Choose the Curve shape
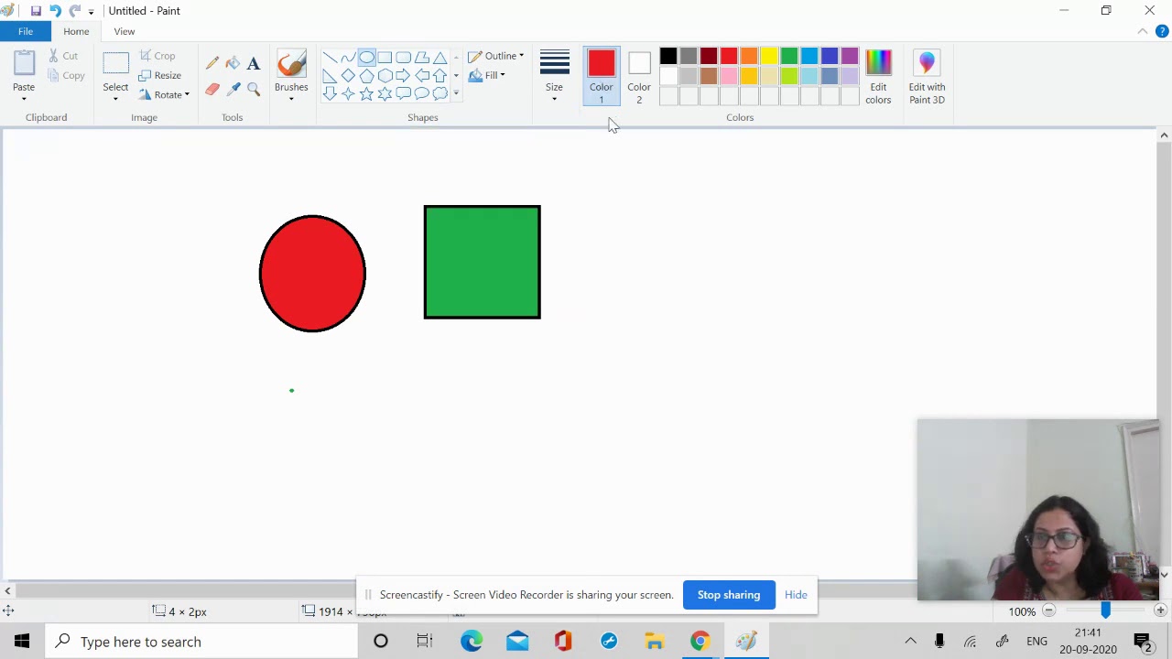Viewport: 1172px width, 659px height. 348,58
